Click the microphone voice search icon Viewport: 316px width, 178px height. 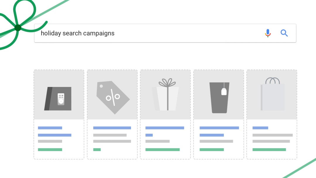[x=268, y=33]
